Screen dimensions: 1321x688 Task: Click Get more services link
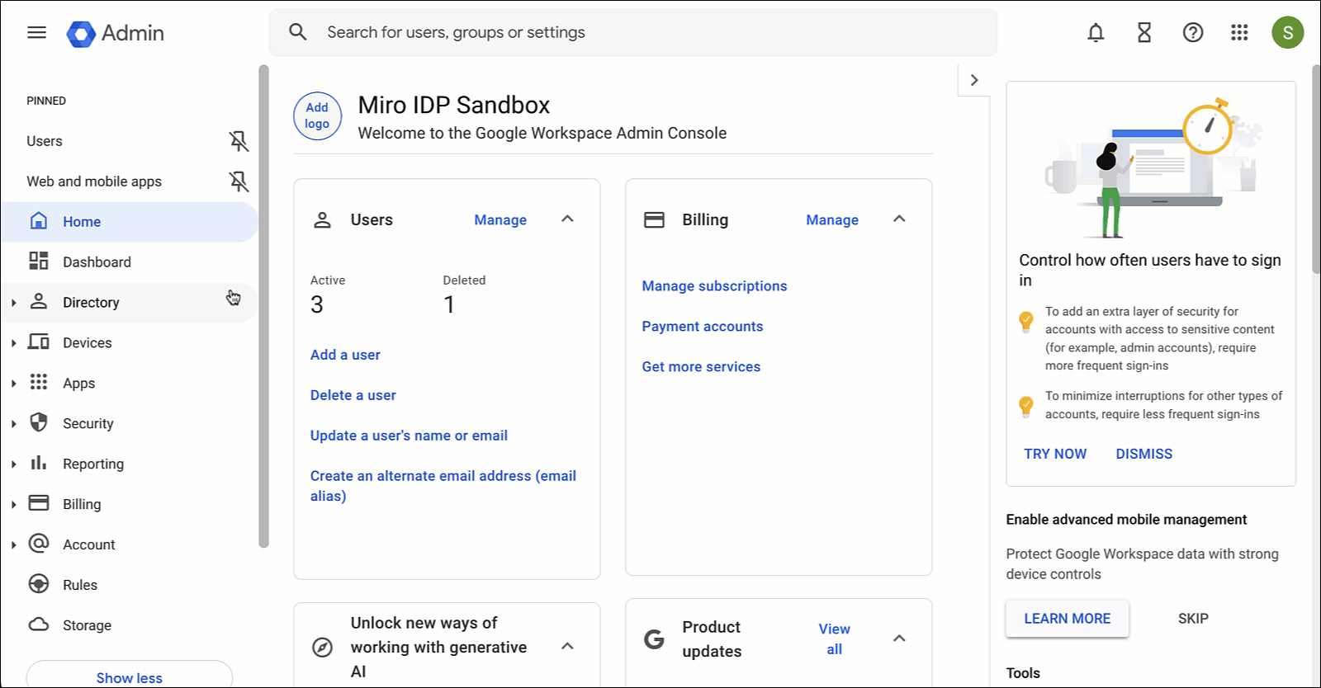[701, 367]
